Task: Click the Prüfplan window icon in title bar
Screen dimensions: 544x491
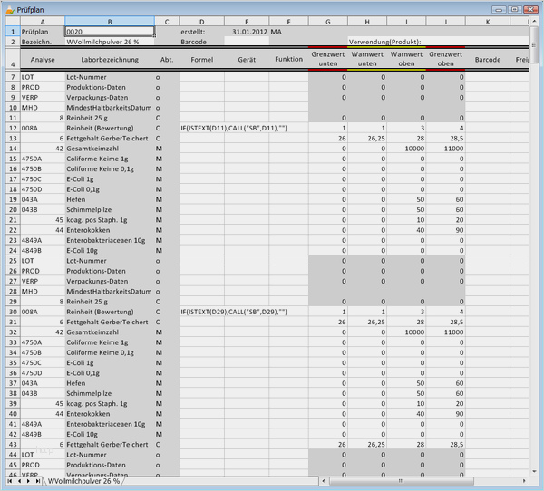Action: (10, 10)
